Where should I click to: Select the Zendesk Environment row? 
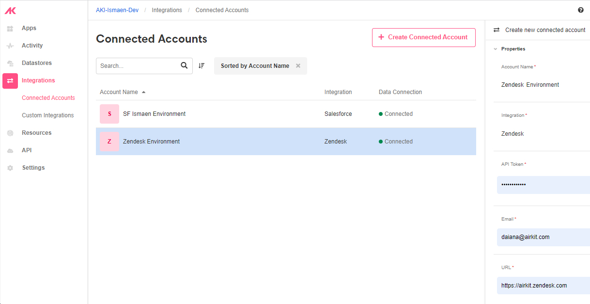(x=286, y=142)
